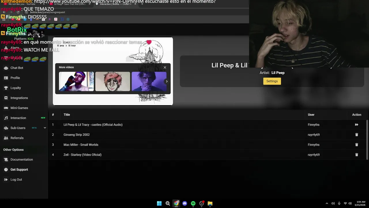This screenshot has width=369, height=208.
Task: Open Documentation under Other Options
Action: (x=22, y=159)
